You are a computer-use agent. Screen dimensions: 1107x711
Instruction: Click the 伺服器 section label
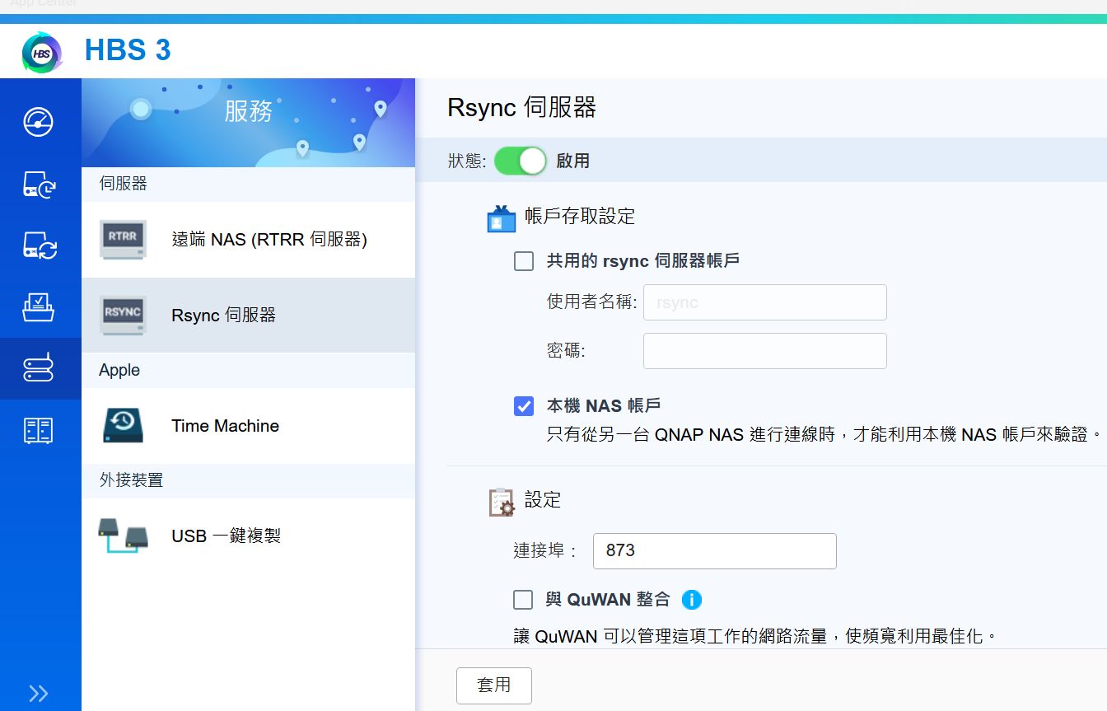click(x=124, y=184)
